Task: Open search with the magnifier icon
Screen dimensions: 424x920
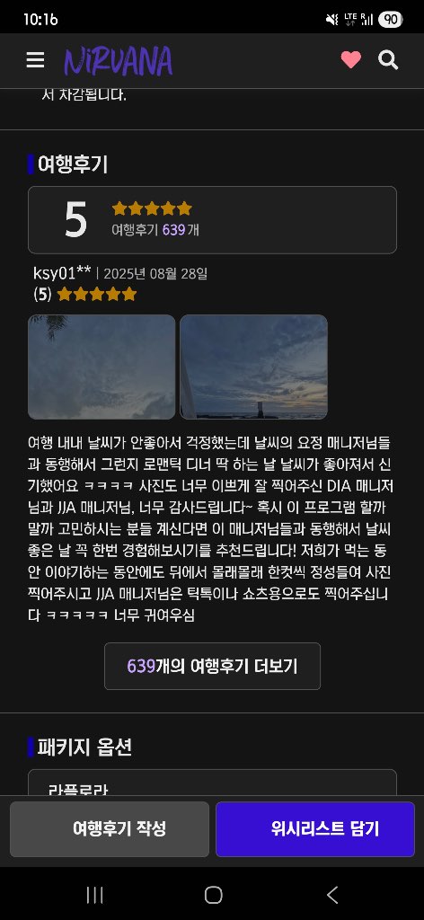Action: point(388,60)
